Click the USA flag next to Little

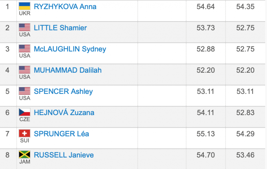(25, 27)
